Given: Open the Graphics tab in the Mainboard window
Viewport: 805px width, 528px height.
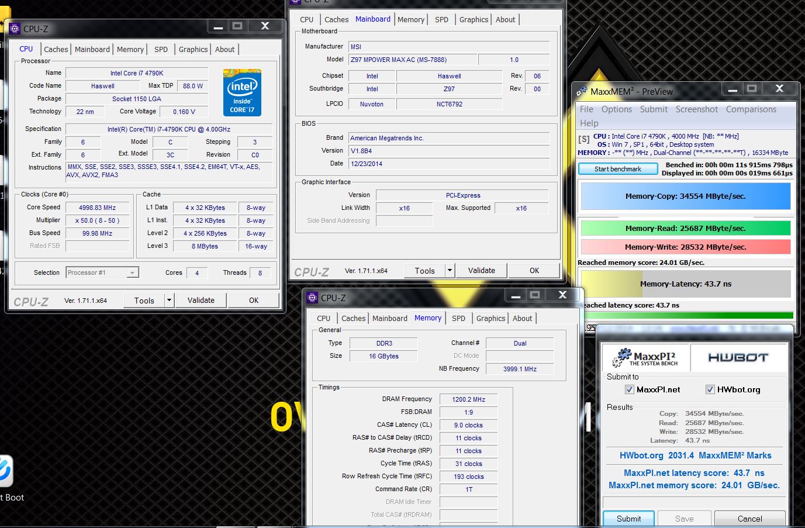Looking at the screenshot, I should 474,19.
